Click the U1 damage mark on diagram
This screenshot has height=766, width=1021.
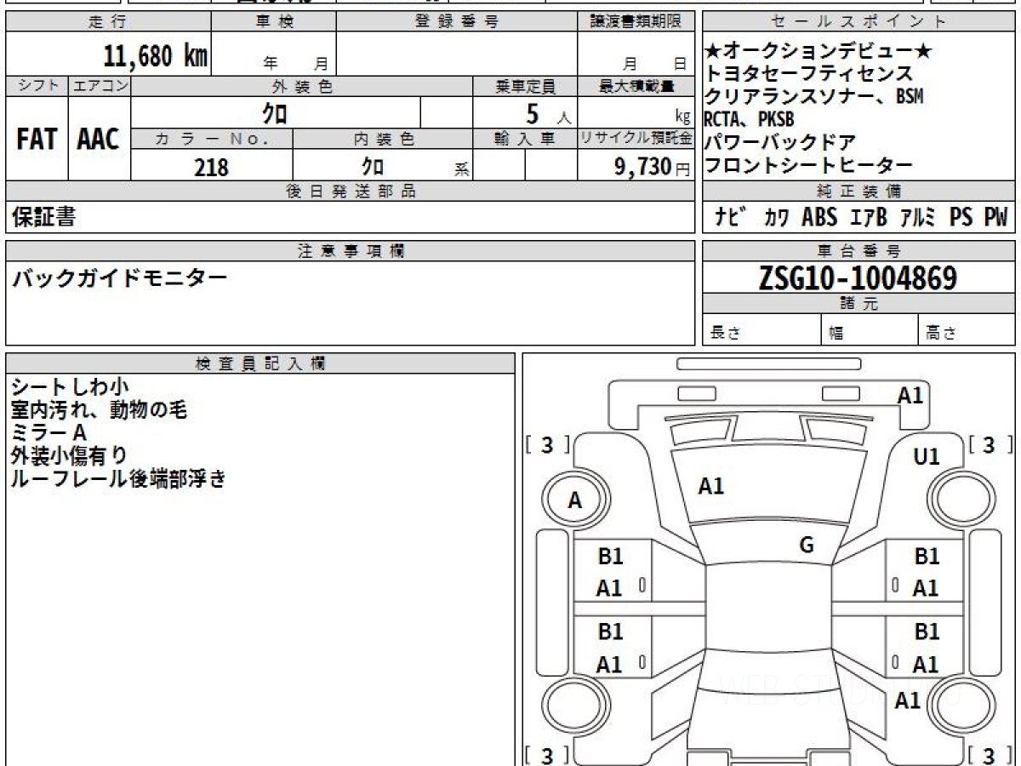pyautogui.click(x=927, y=457)
